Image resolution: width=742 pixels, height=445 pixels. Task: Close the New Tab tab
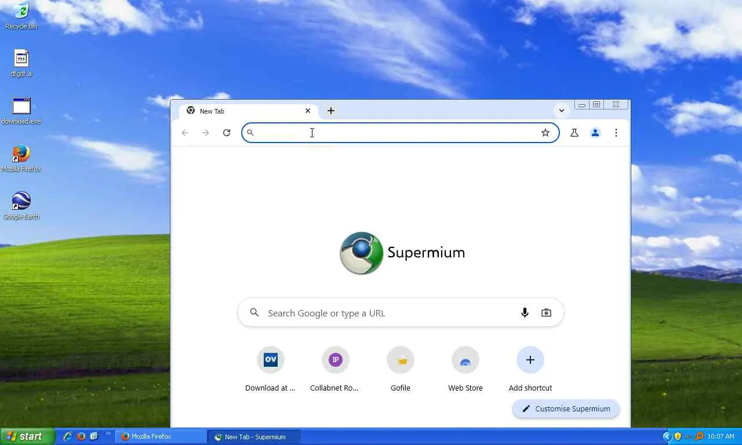308,111
